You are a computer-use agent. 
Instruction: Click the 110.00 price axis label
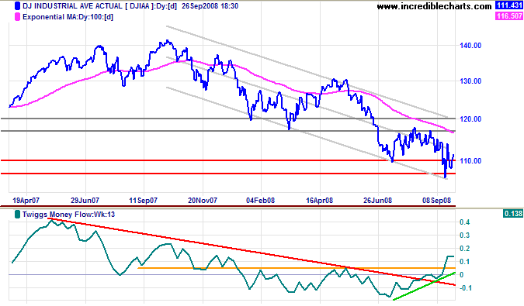click(x=470, y=161)
